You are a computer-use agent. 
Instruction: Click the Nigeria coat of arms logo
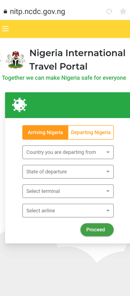click(x=16, y=60)
